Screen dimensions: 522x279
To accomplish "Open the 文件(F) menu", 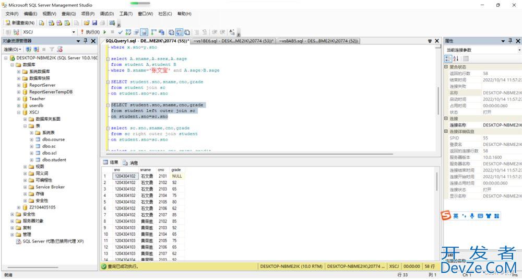I will 12,14.
